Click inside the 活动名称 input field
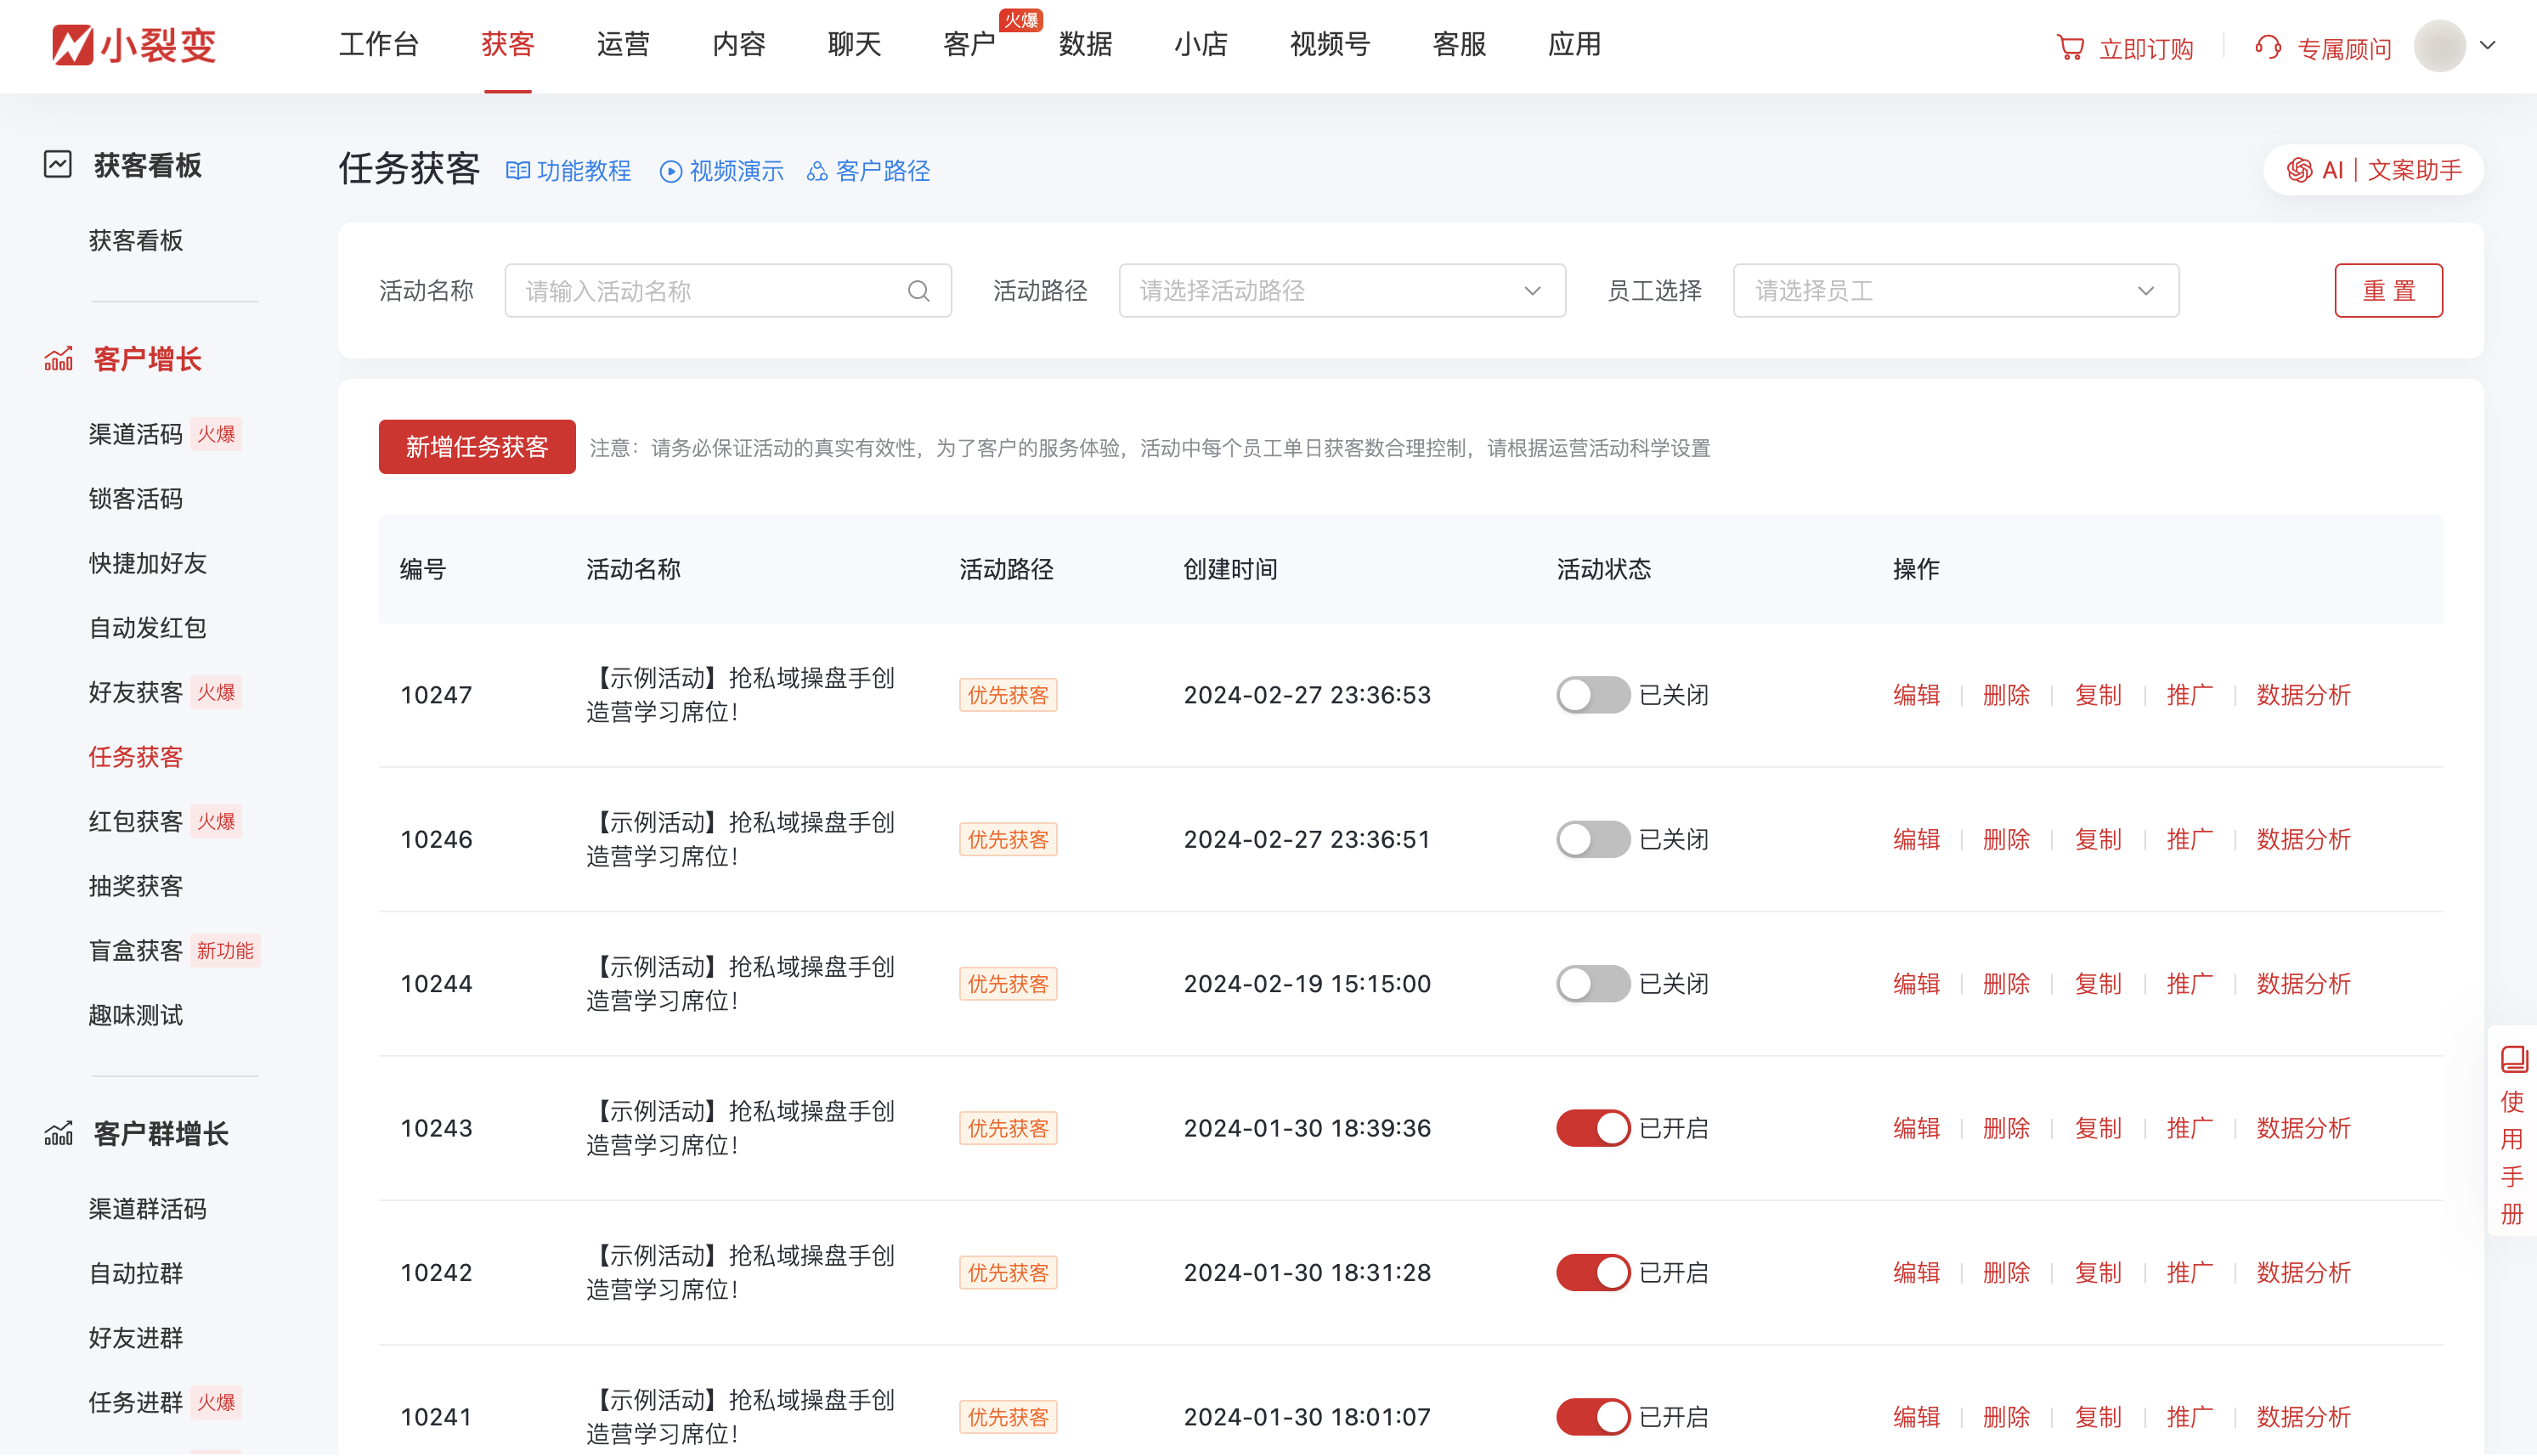This screenshot has width=2537, height=1456. (x=700, y=291)
